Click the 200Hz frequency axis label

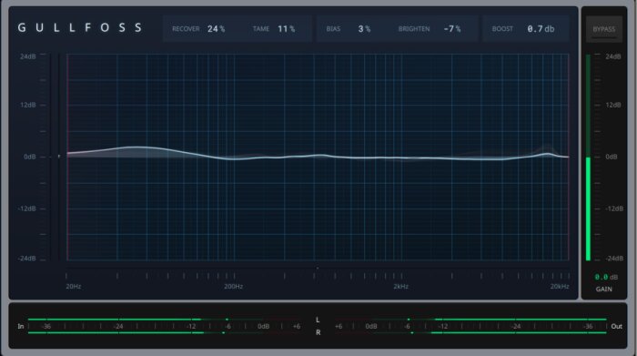click(x=234, y=287)
